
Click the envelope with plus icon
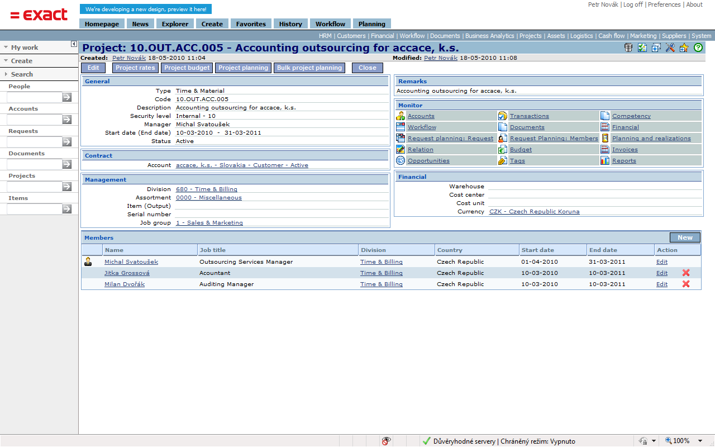pos(656,48)
